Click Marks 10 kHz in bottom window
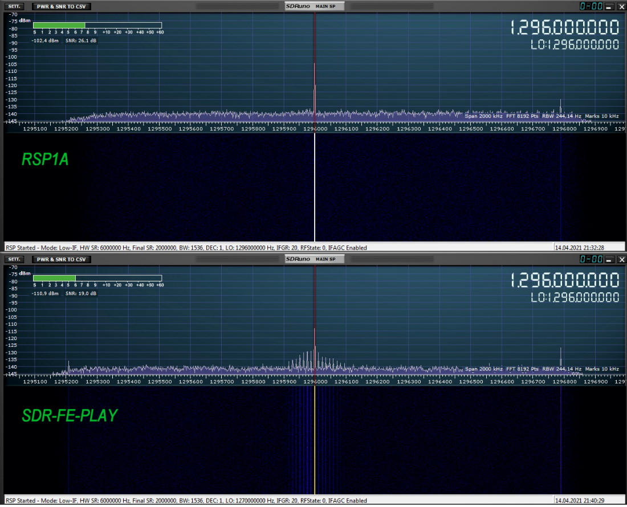Viewport: 627px width, 507px height. [602, 369]
